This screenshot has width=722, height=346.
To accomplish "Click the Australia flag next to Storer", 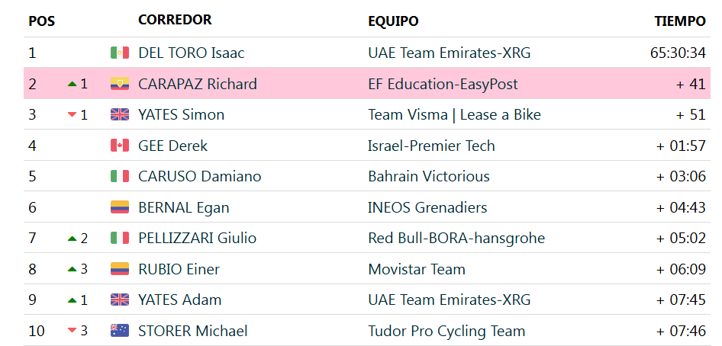I will (120, 331).
